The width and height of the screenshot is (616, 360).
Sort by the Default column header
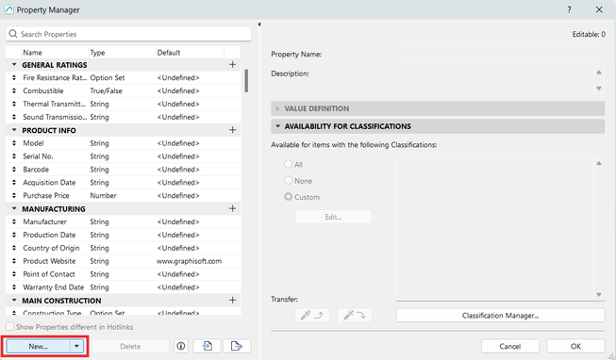(190, 53)
